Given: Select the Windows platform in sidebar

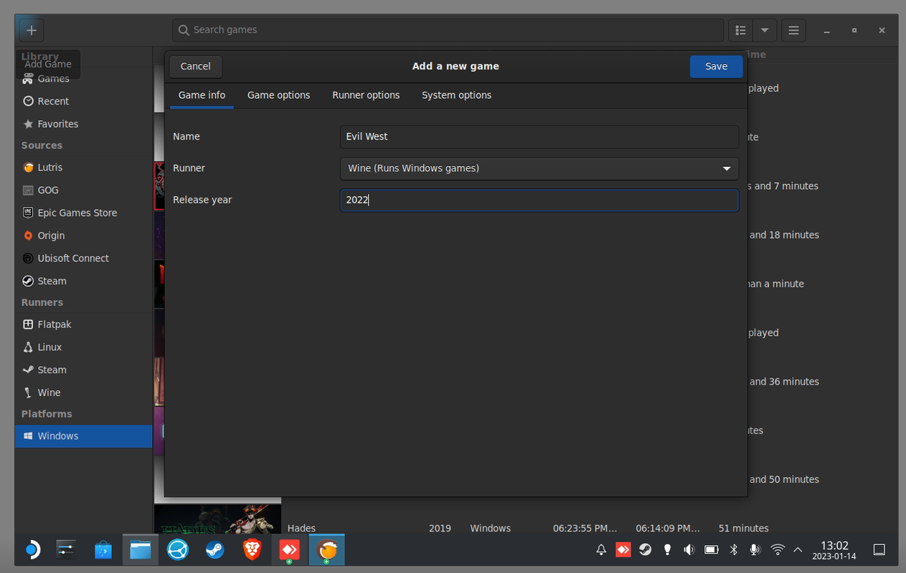Looking at the screenshot, I should coord(83,436).
